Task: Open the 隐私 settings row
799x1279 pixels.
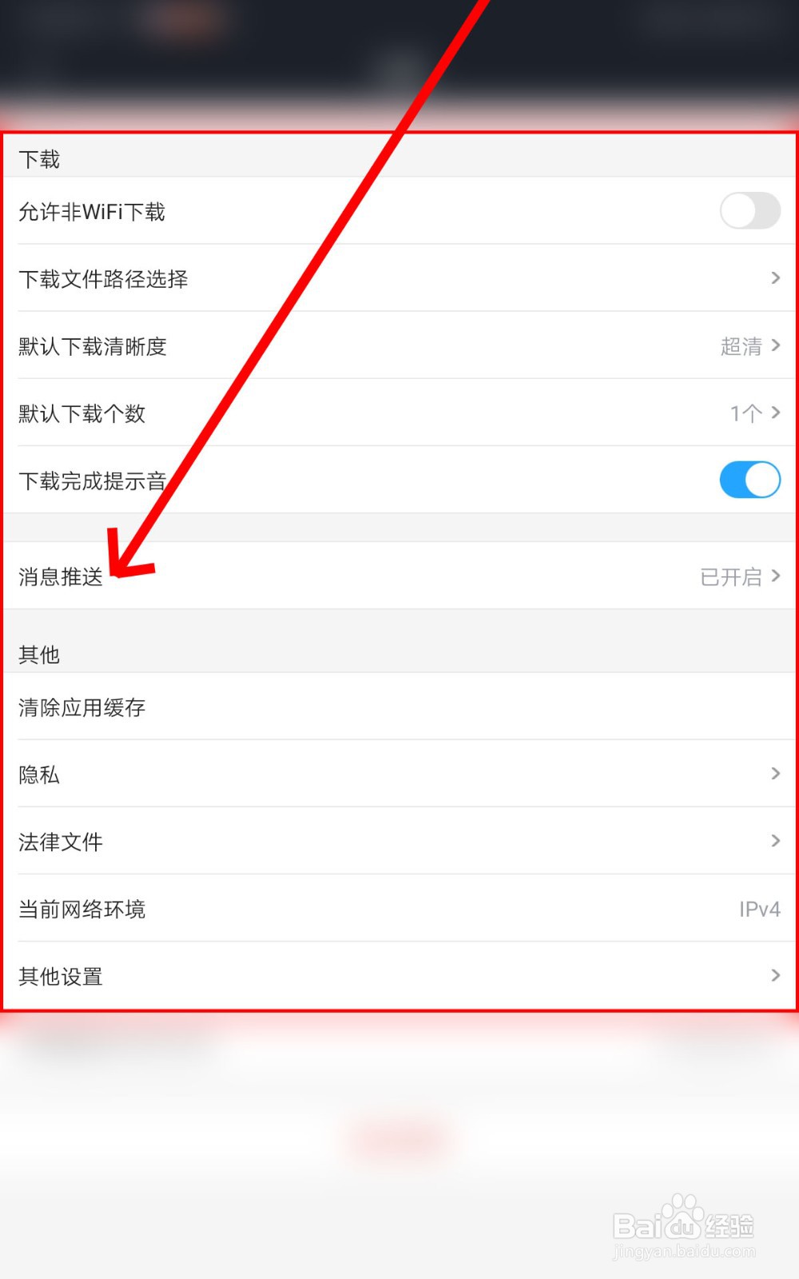Action: 399,774
